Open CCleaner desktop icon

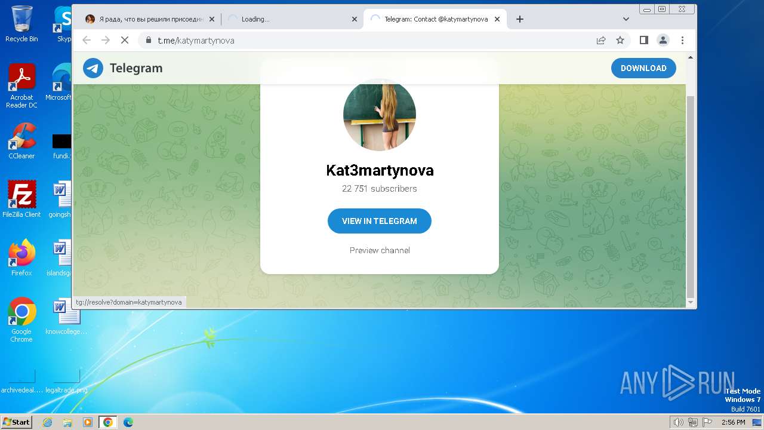[x=21, y=141]
